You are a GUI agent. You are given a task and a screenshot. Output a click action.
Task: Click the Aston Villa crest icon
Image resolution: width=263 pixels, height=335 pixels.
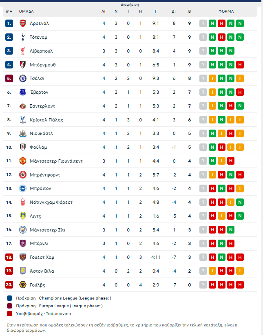click(x=23, y=271)
